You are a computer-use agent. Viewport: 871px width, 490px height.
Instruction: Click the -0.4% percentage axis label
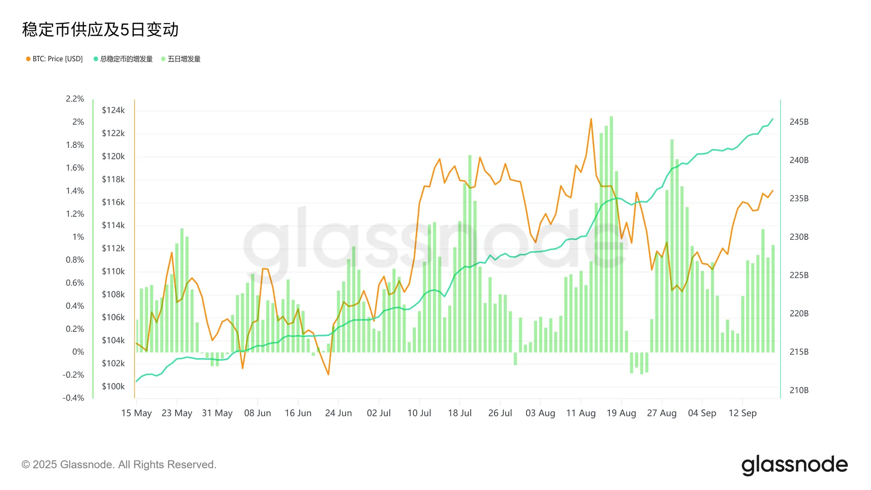tap(73, 398)
